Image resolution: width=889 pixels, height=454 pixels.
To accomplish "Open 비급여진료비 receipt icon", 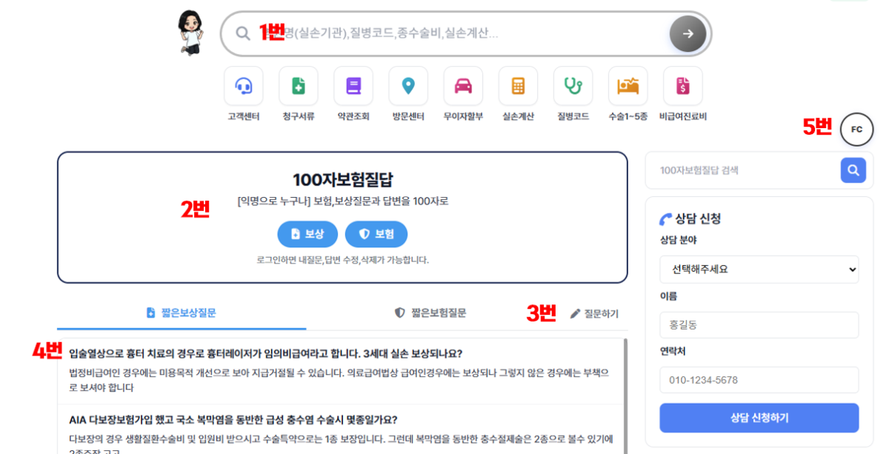I will click(x=682, y=86).
